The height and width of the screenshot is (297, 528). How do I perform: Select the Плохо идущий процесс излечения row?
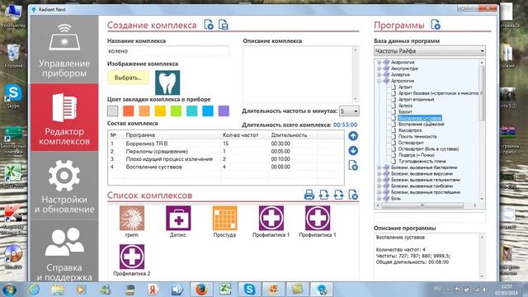pyautogui.click(x=226, y=159)
